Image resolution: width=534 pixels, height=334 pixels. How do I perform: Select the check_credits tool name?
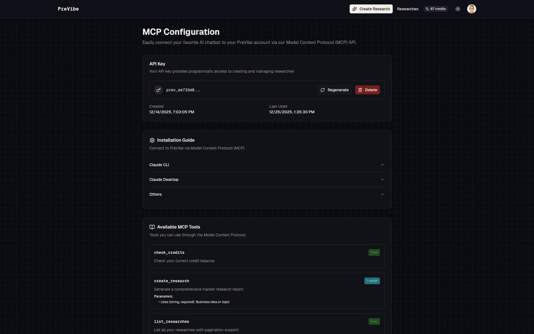coord(169,253)
